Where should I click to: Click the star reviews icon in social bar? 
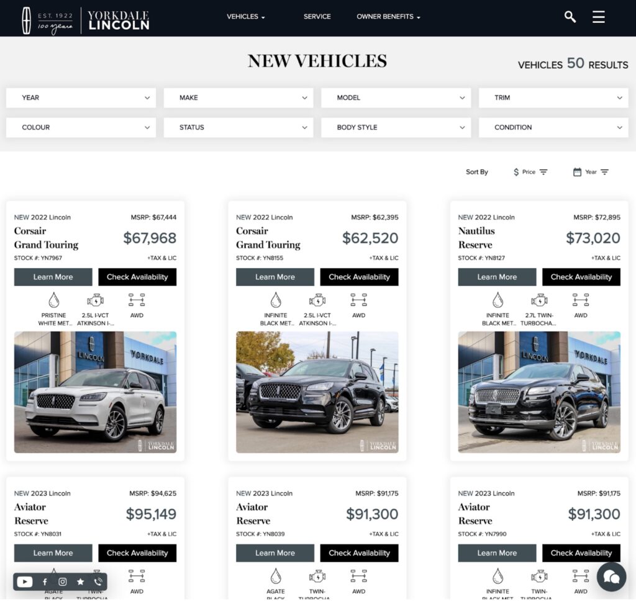[80, 582]
